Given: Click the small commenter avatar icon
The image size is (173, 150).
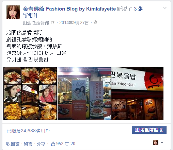Looking at the screenshot, I should (156, 143).
